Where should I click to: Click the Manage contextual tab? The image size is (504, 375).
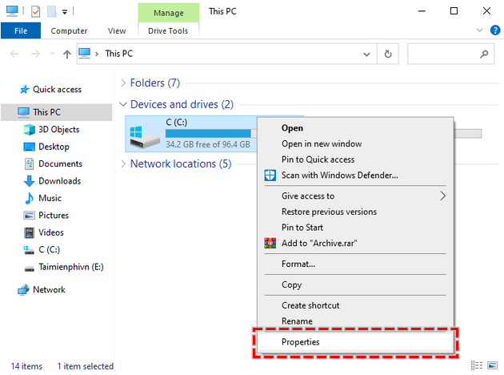169,13
